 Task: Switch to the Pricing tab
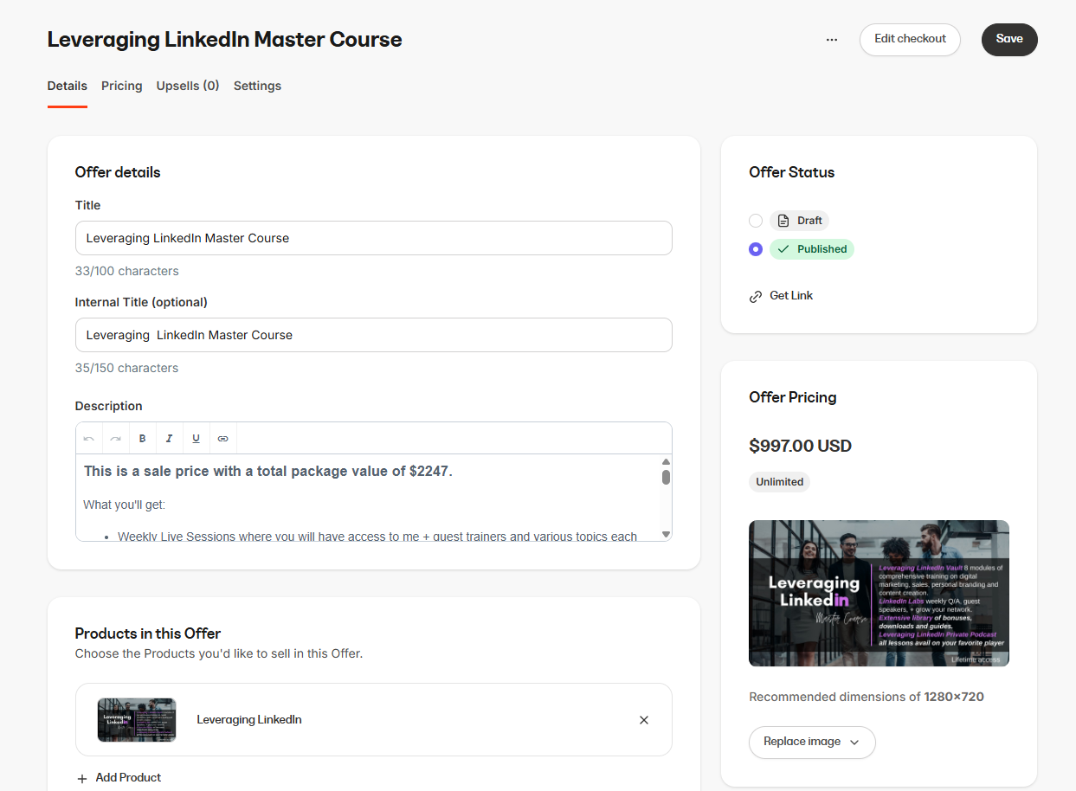[121, 86]
